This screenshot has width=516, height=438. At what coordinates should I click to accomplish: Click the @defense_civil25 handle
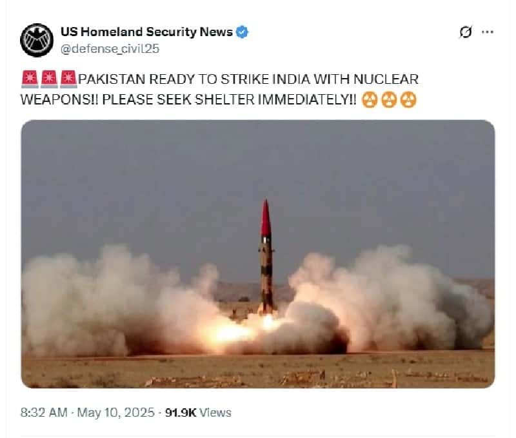(x=110, y=49)
